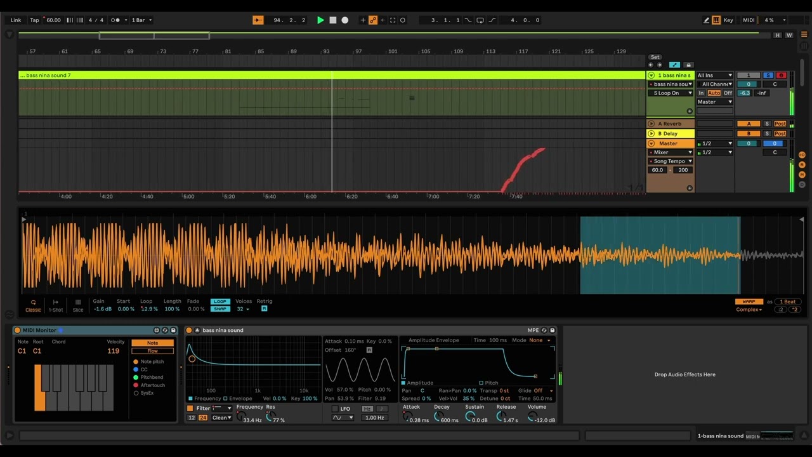
Task: Toggle the Punch-Out switch
Action: point(492,20)
